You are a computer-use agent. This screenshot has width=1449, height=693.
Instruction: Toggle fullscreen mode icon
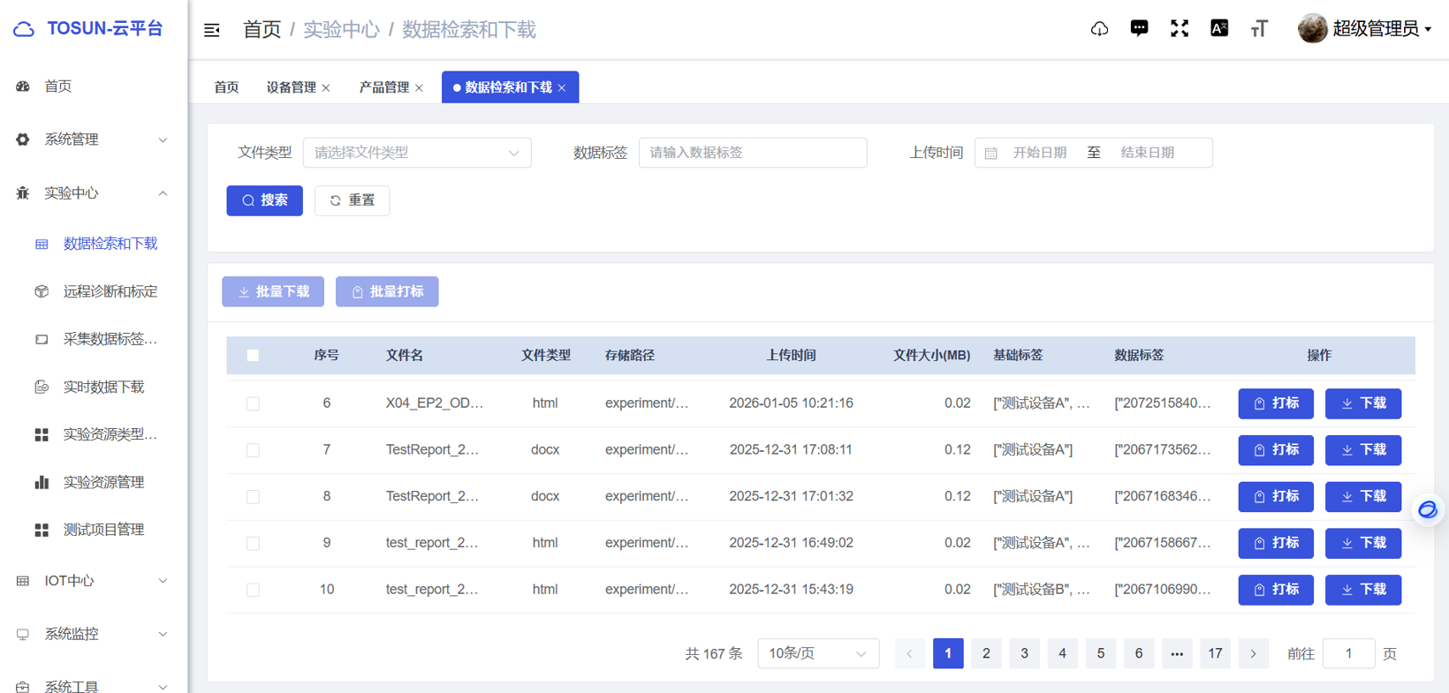pyautogui.click(x=1180, y=29)
